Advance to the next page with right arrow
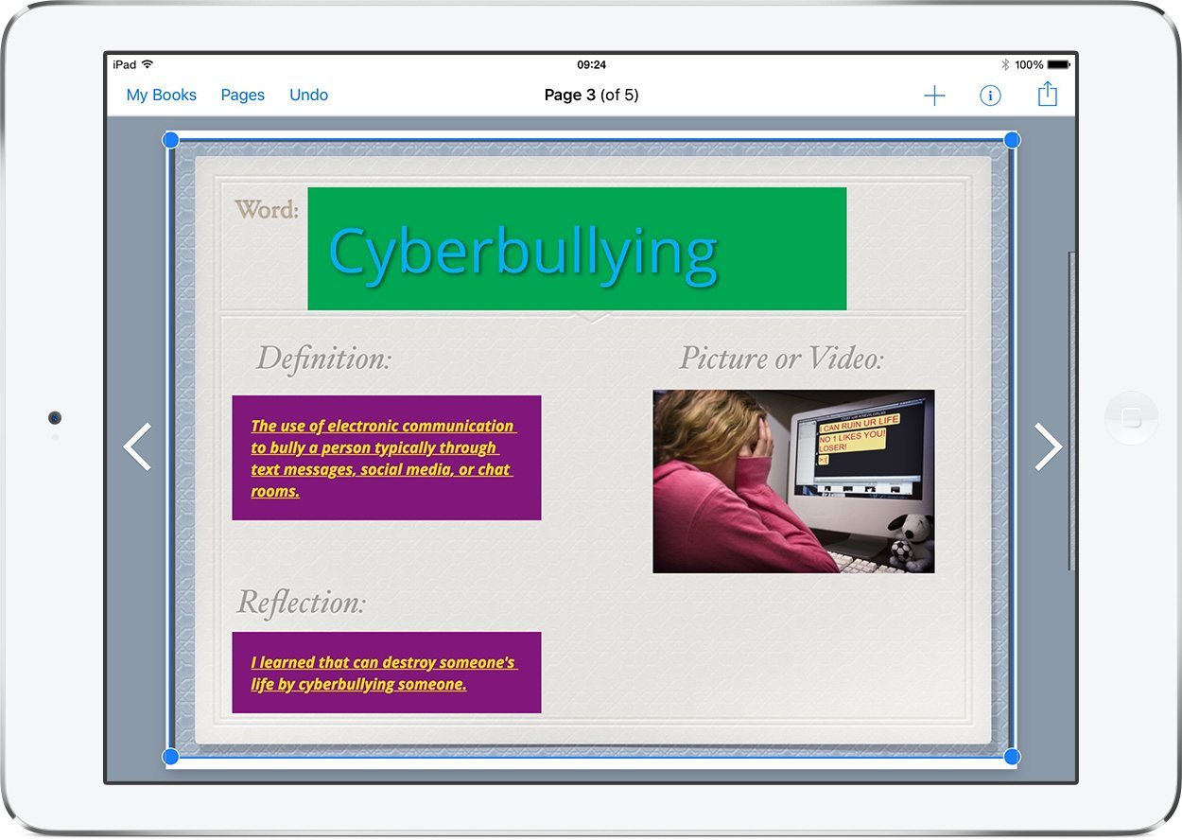Viewport: 1182px width, 840px height. pos(1048,446)
